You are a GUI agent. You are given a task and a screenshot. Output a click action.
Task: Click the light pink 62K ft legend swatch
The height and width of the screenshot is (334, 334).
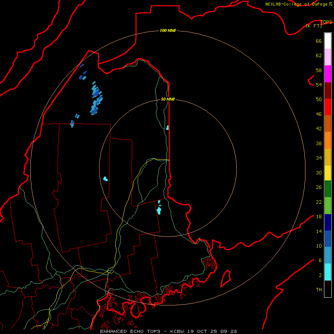[328, 57]
